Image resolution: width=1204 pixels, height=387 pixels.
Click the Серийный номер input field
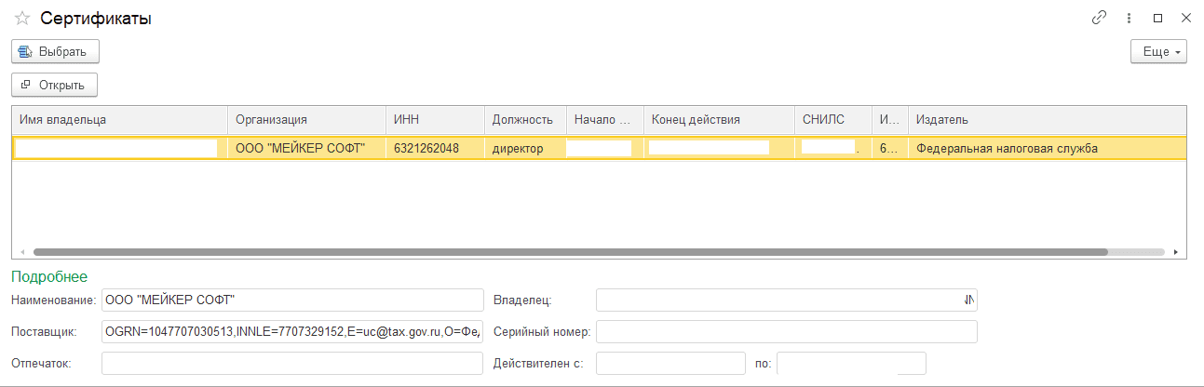786,331
